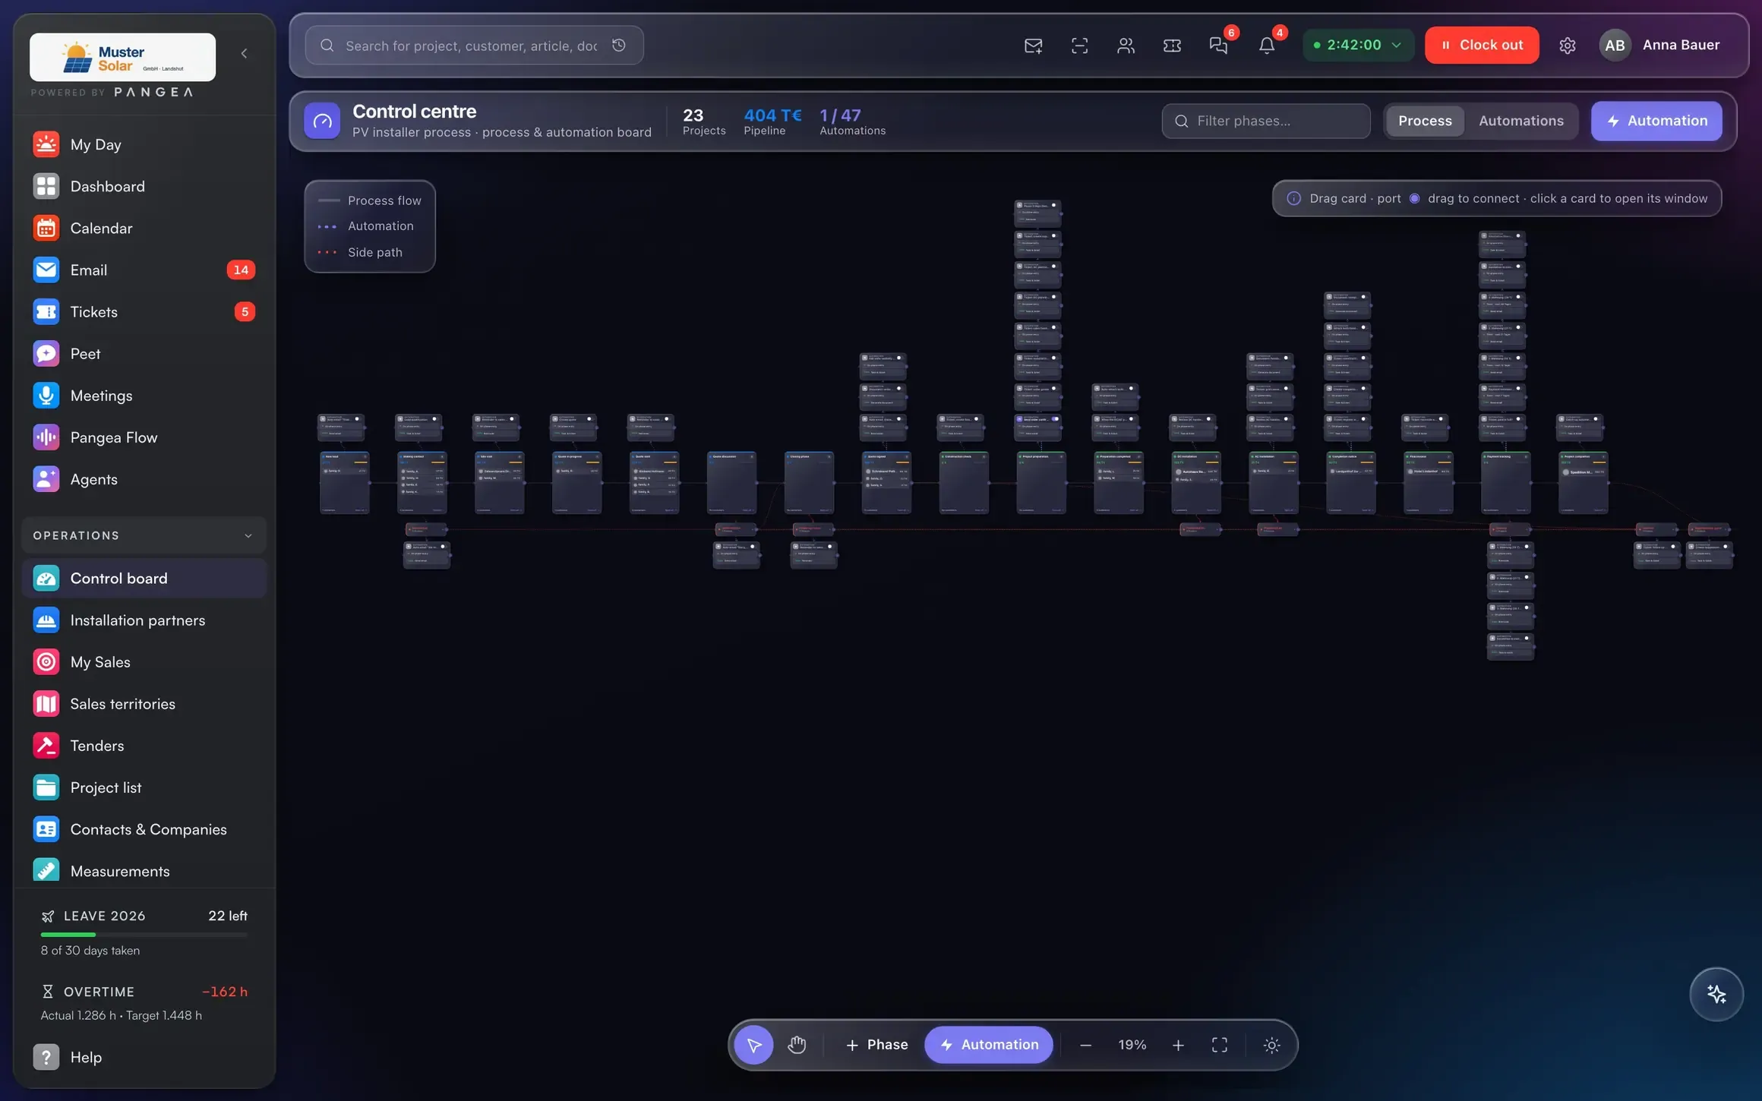The width and height of the screenshot is (1762, 1101).
Task: Open Tickets in the sidebar
Action: [144, 311]
